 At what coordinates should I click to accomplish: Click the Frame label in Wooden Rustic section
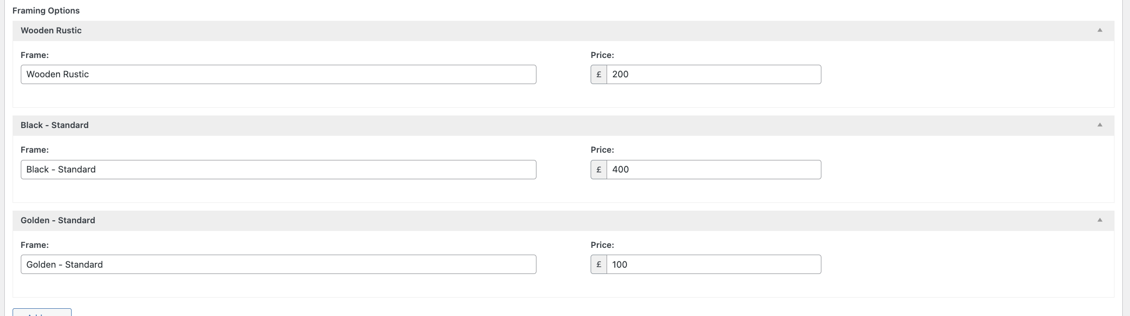click(x=34, y=55)
